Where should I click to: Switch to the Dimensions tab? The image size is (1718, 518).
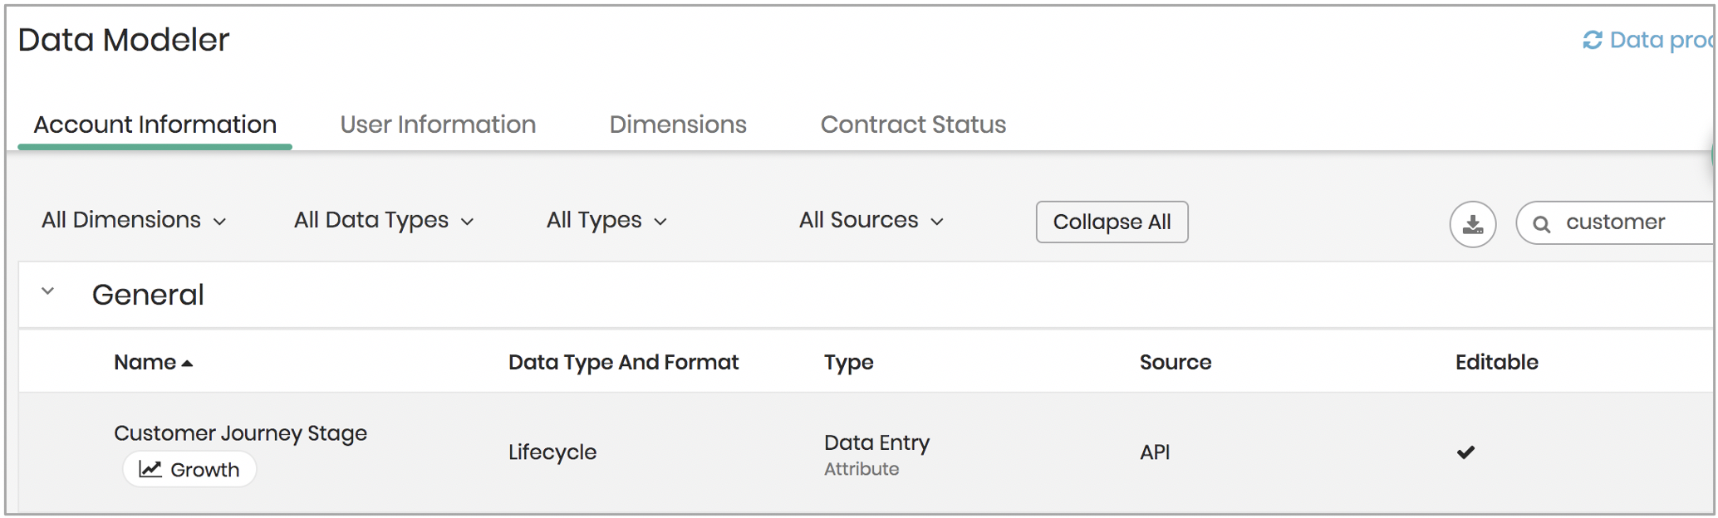(678, 125)
